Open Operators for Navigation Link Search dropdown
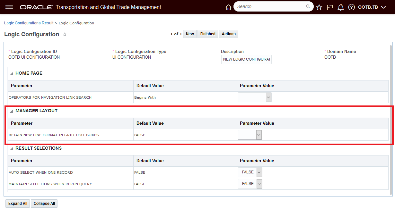Image resolution: width=395 pixels, height=209 pixels. [x=255, y=97]
